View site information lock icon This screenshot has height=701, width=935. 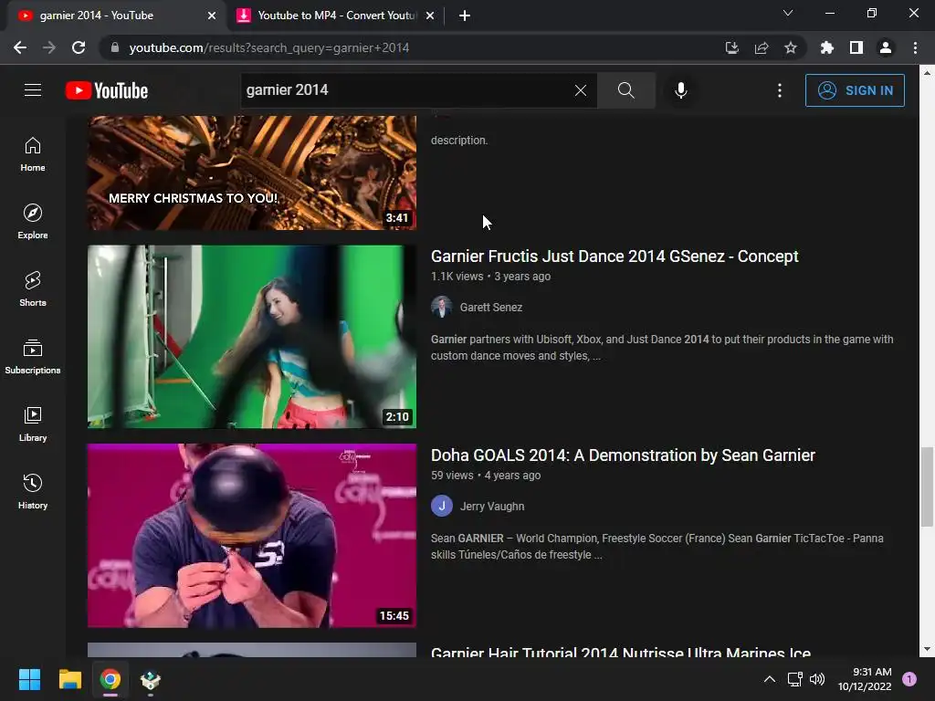115,47
